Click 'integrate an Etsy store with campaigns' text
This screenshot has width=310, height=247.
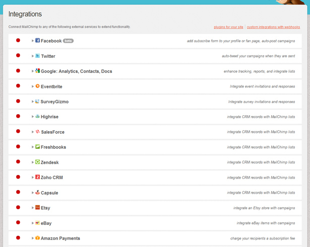[264, 208]
